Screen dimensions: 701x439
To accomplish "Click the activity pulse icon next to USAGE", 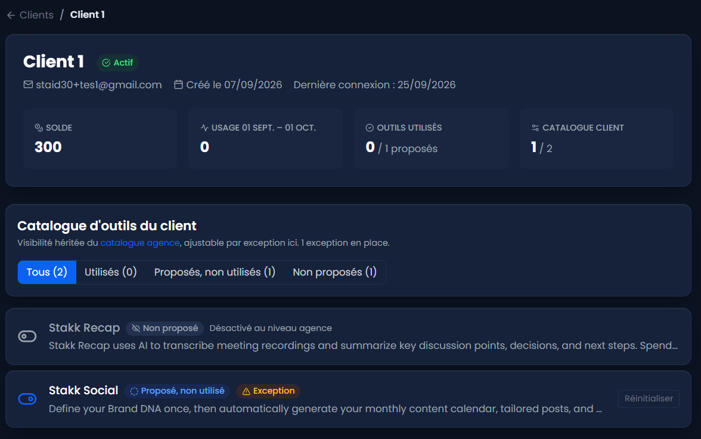I will click(x=204, y=128).
